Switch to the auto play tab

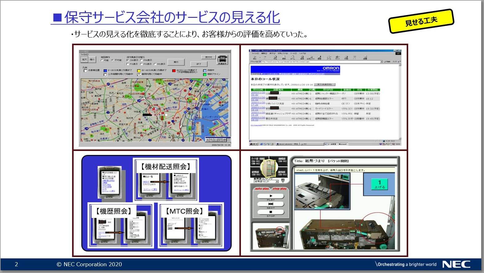click(262, 189)
